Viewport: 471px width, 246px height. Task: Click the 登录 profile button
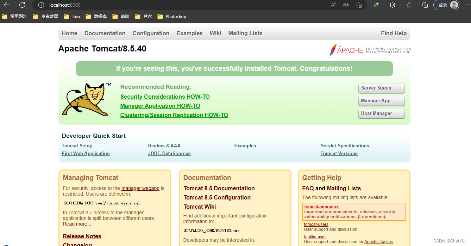(x=446, y=5)
